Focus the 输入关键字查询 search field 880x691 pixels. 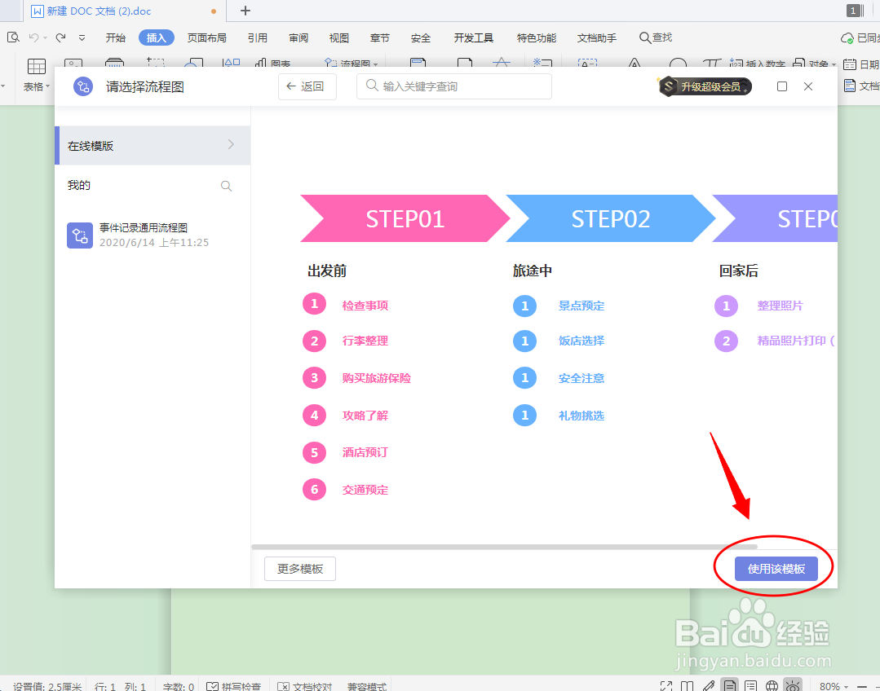[x=454, y=86]
